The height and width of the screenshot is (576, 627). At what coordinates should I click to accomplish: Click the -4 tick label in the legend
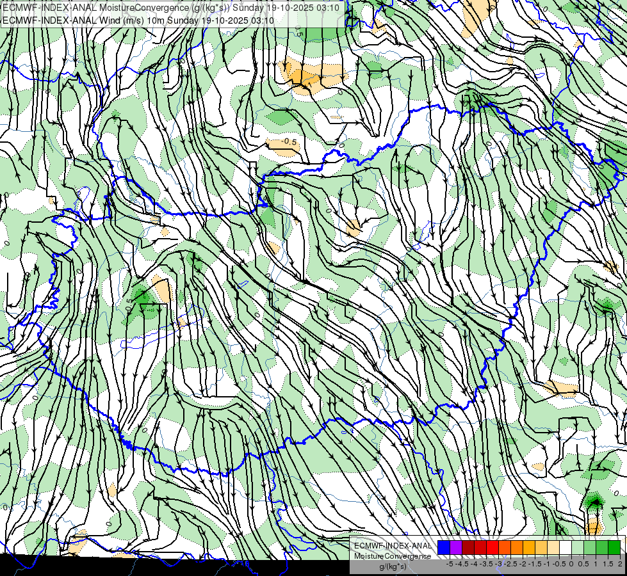click(474, 564)
